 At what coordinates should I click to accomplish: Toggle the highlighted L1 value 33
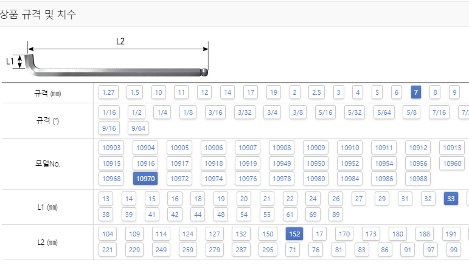pos(451,199)
